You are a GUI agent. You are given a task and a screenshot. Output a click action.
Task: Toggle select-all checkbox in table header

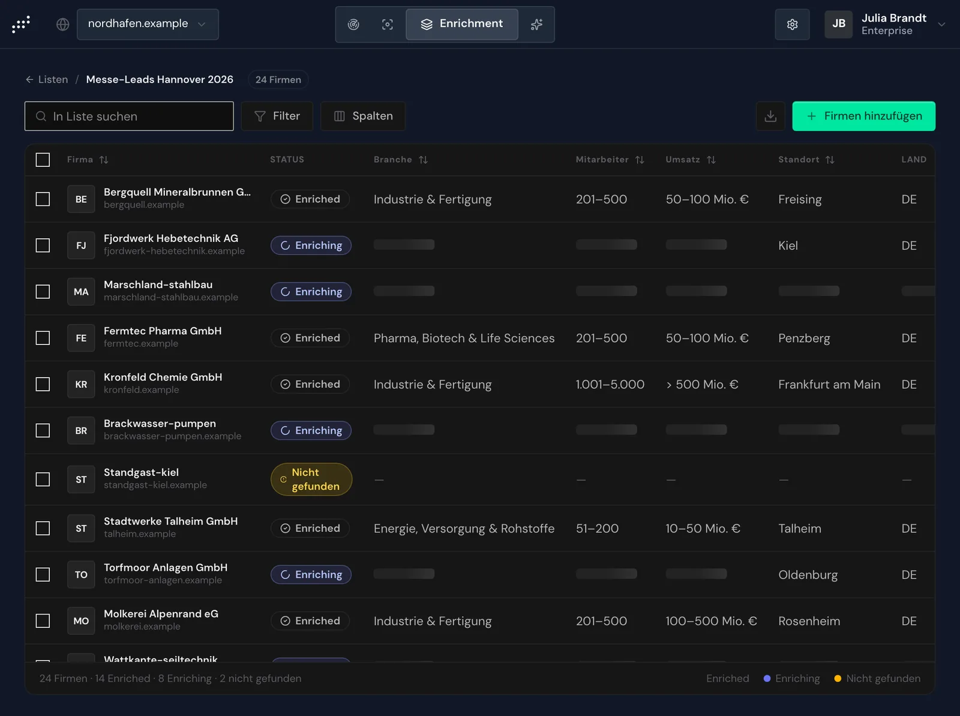(x=43, y=160)
